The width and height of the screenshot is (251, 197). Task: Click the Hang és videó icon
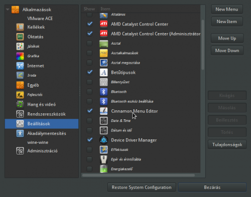(20, 104)
